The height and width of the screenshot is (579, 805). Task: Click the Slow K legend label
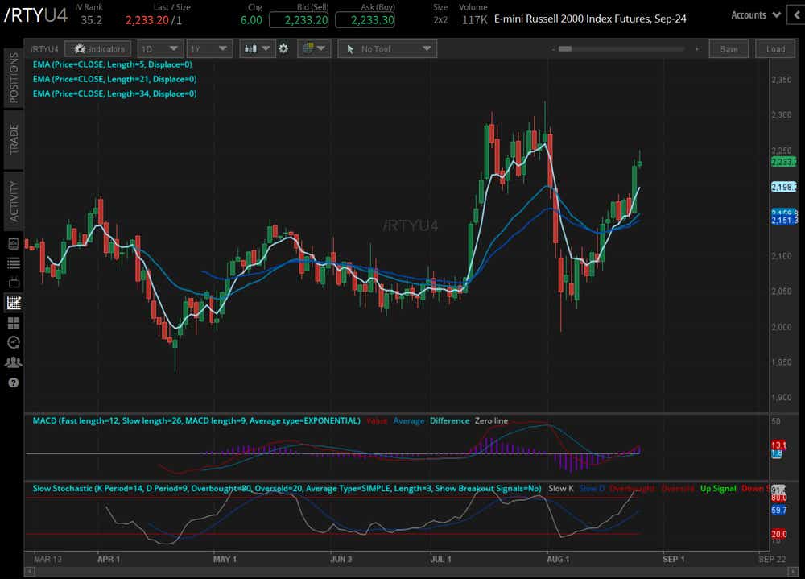[x=560, y=489]
